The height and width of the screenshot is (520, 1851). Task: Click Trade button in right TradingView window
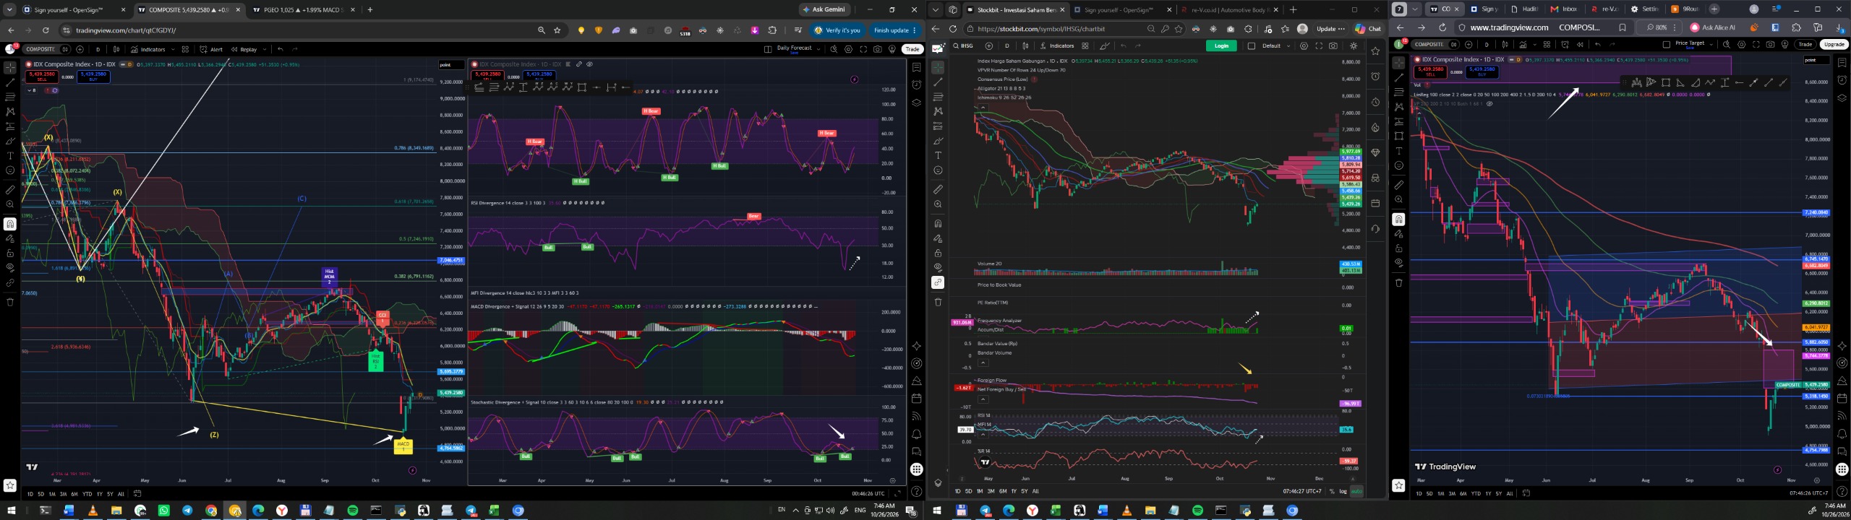point(1805,44)
